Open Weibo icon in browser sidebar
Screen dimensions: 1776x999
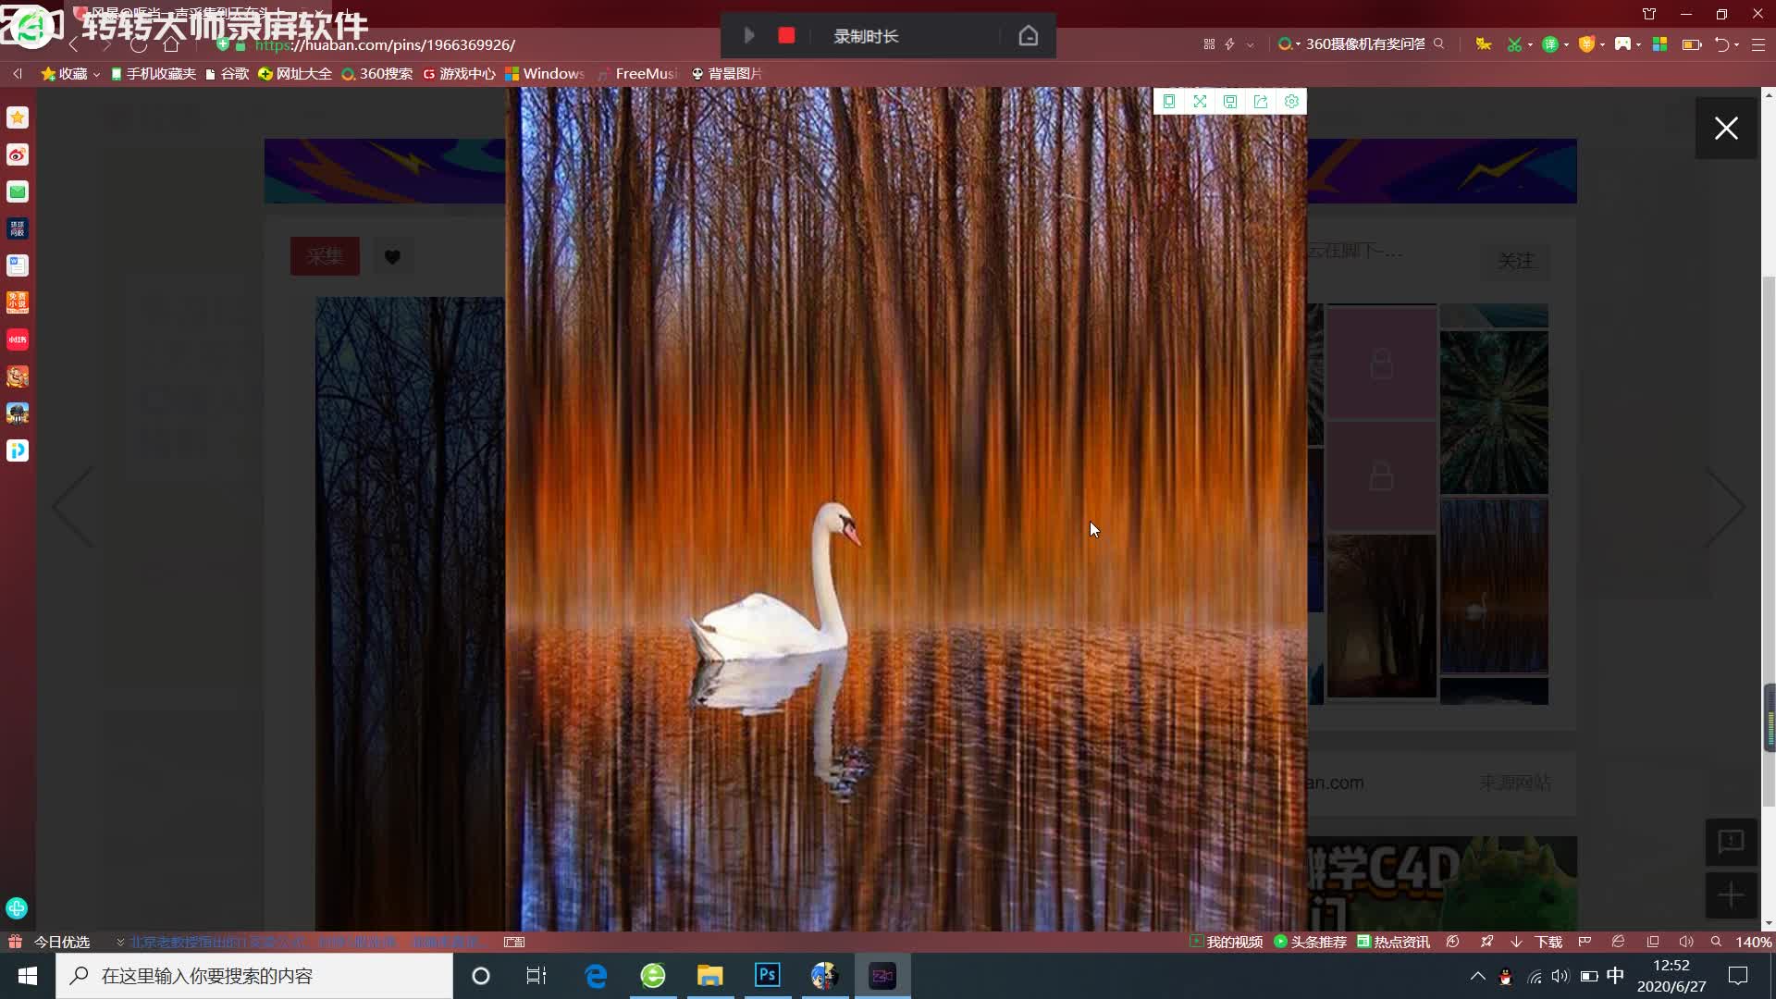tap(18, 154)
